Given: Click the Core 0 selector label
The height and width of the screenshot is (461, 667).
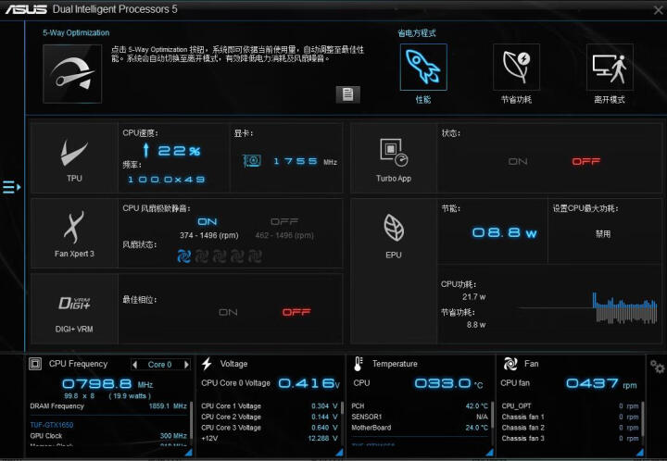Looking at the screenshot, I should tap(160, 365).
